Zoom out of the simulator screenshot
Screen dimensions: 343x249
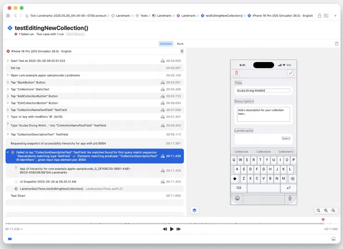318,211
